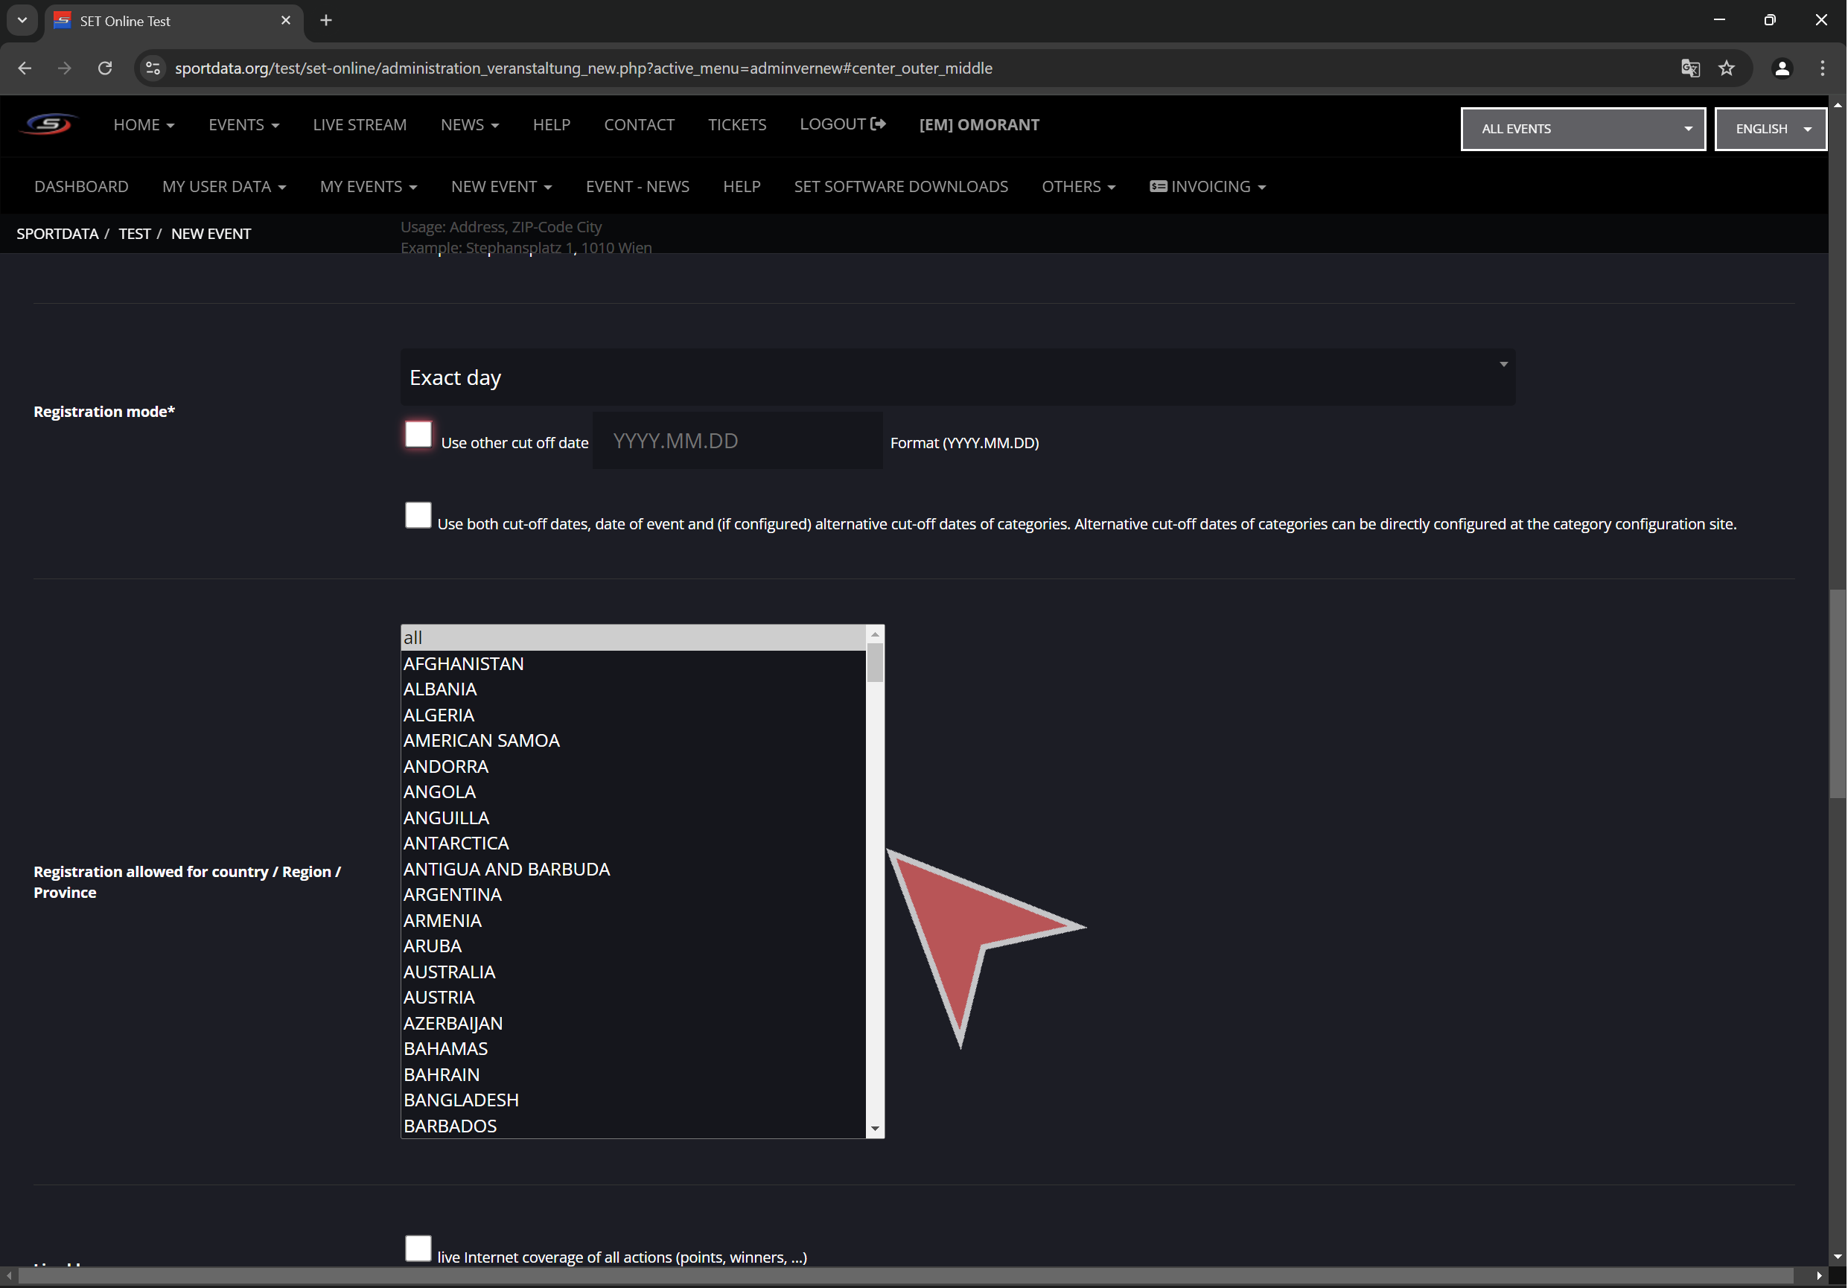Enable 'Use other cut off date' checkbox
The width and height of the screenshot is (1848, 1288).
click(418, 434)
